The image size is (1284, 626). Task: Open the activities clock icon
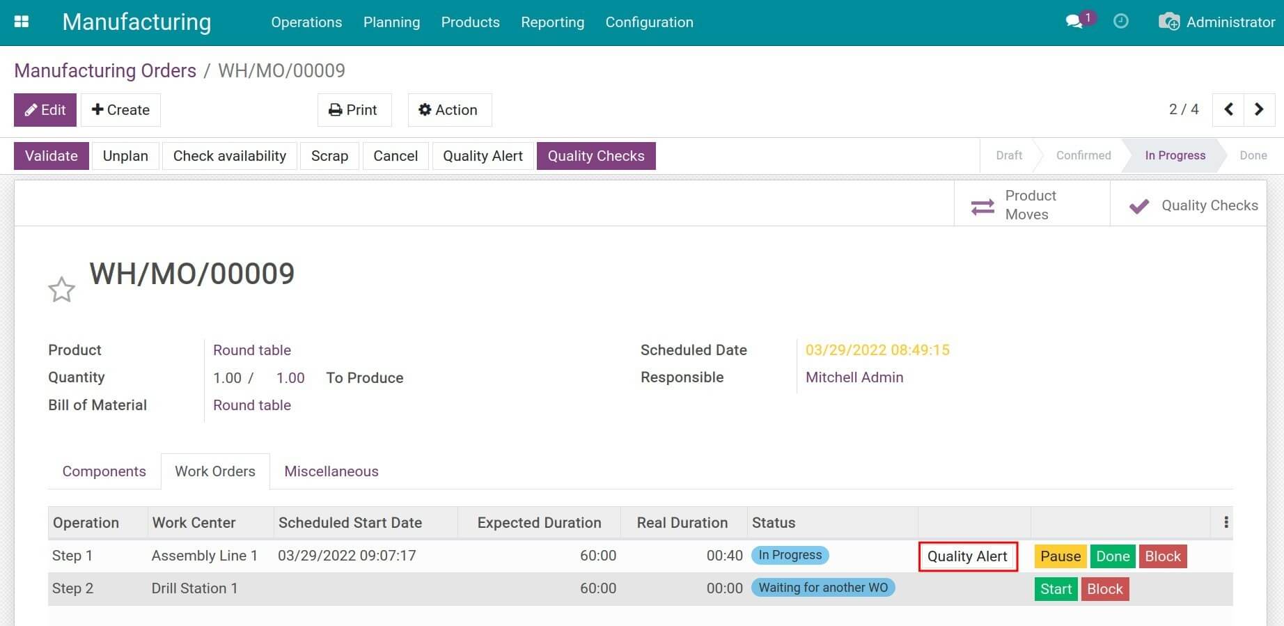[x=1120, y=22]
